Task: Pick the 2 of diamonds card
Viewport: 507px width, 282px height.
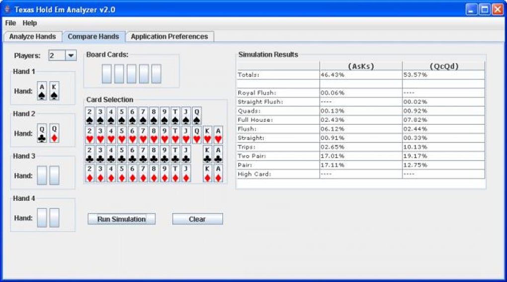Action: pyautogui.click(x=89, y=173)
